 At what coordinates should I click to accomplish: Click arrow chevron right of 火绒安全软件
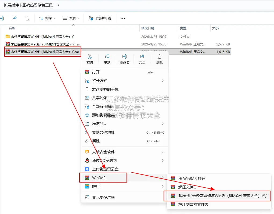[x=163, y=152]
